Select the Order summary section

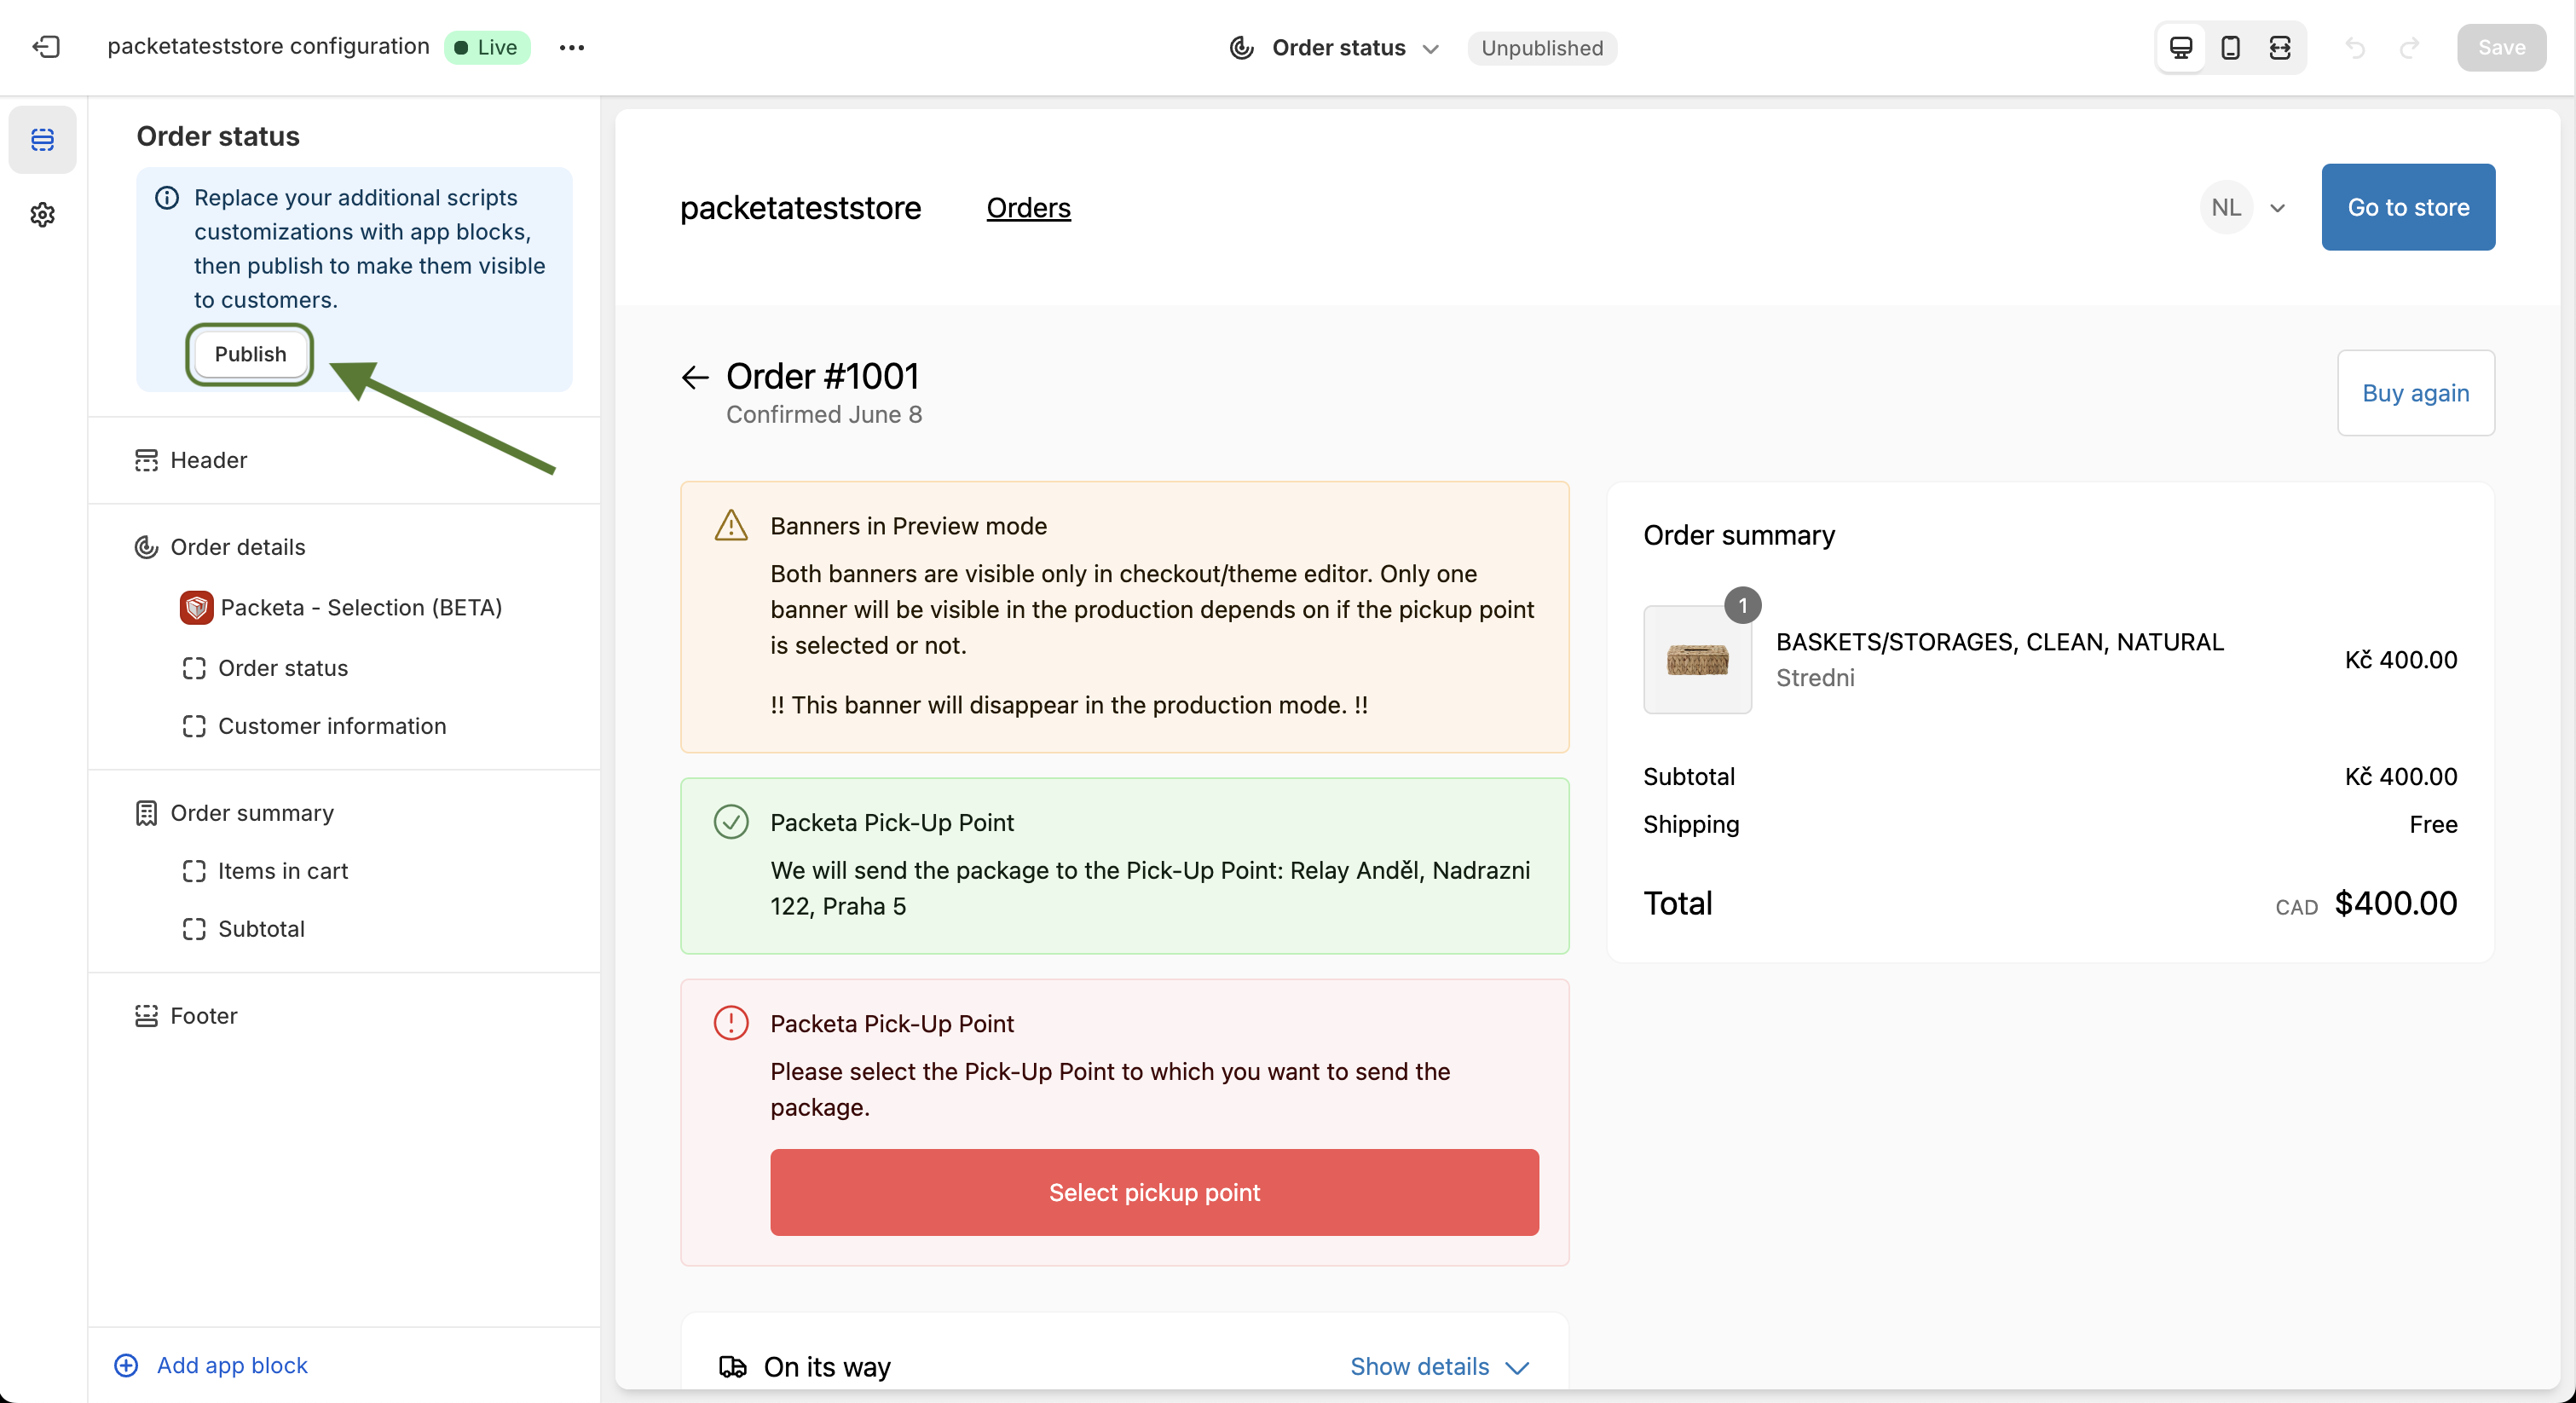pos(344,813)
